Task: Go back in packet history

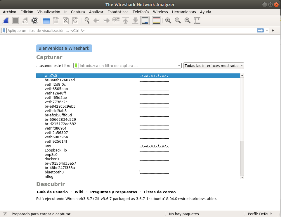Action: pos(97,20)
